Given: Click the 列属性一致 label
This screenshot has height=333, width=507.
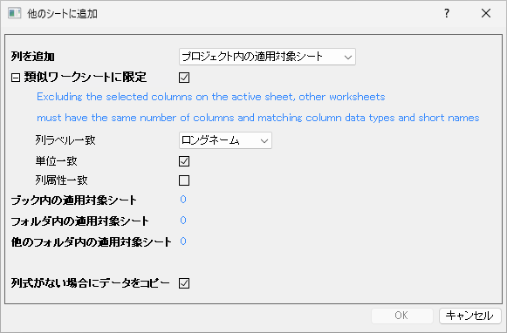Looking at the screenshot, I should point(61,180).
